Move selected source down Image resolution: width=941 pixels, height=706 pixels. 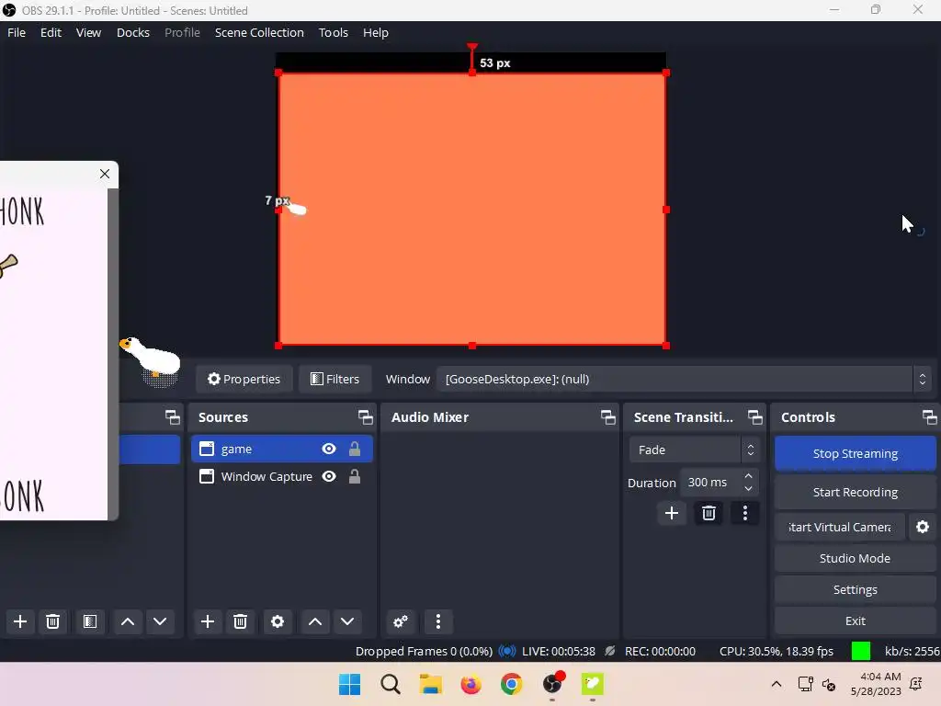(x=347, y=621)
